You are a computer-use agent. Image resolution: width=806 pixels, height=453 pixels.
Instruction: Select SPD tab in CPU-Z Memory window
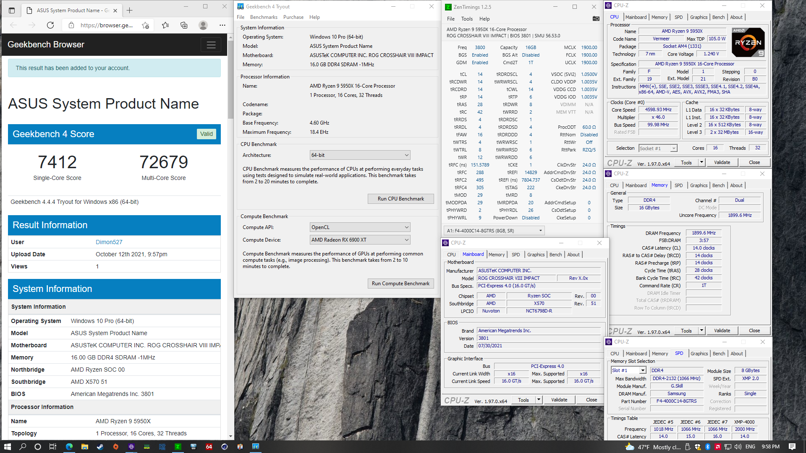678,185
